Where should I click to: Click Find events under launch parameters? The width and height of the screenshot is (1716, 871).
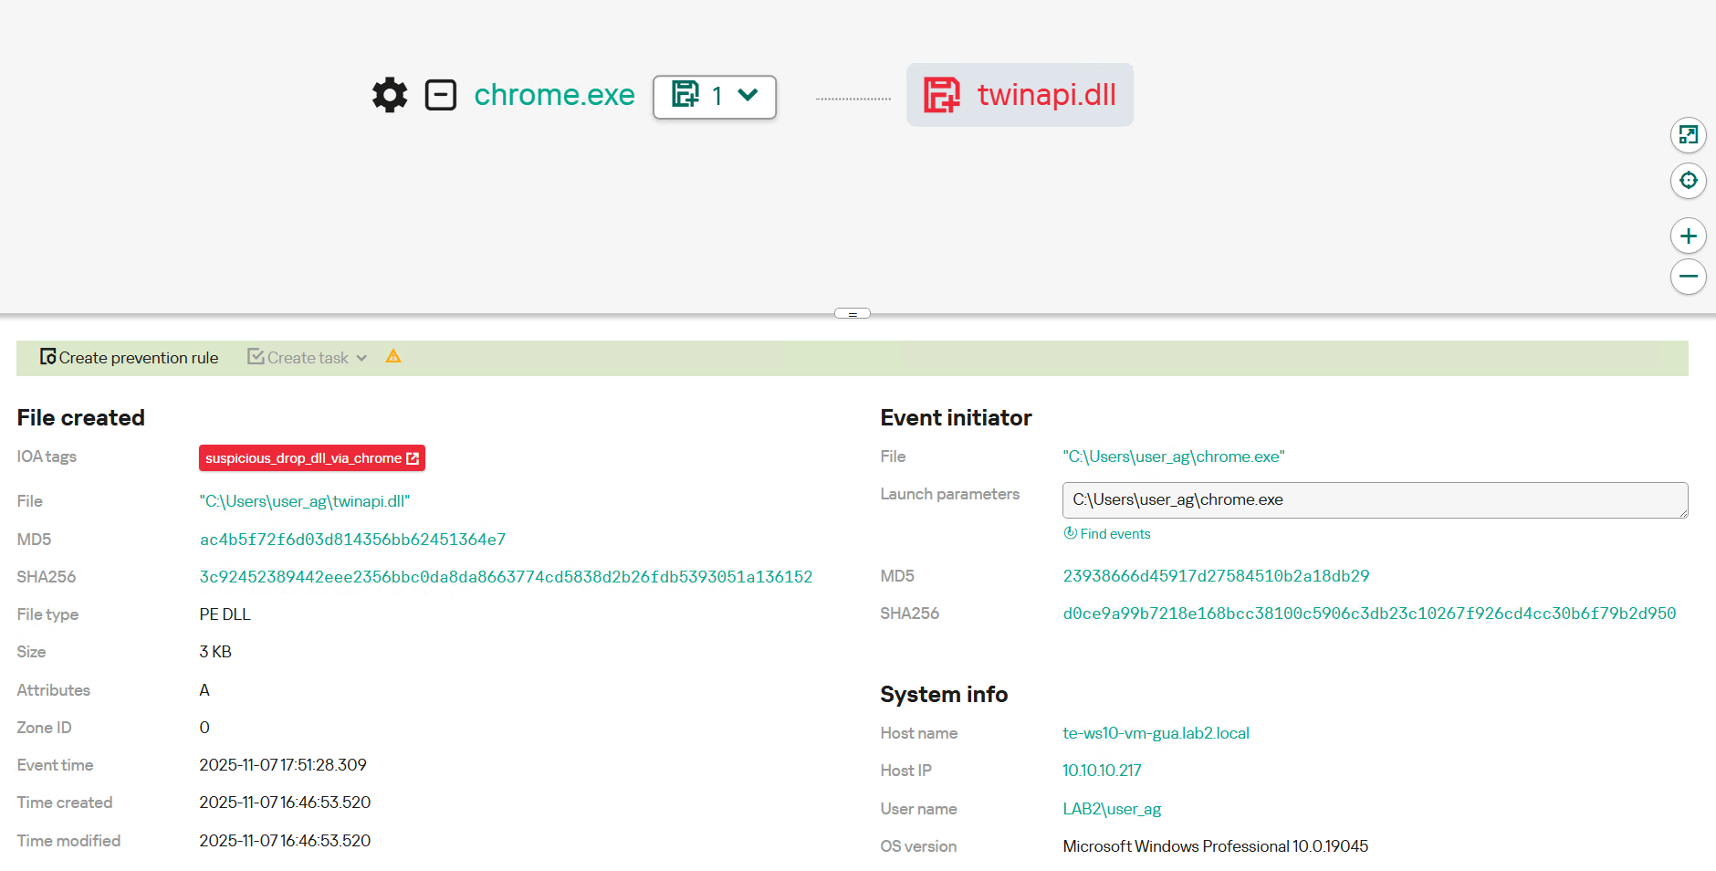(1107, 534)
